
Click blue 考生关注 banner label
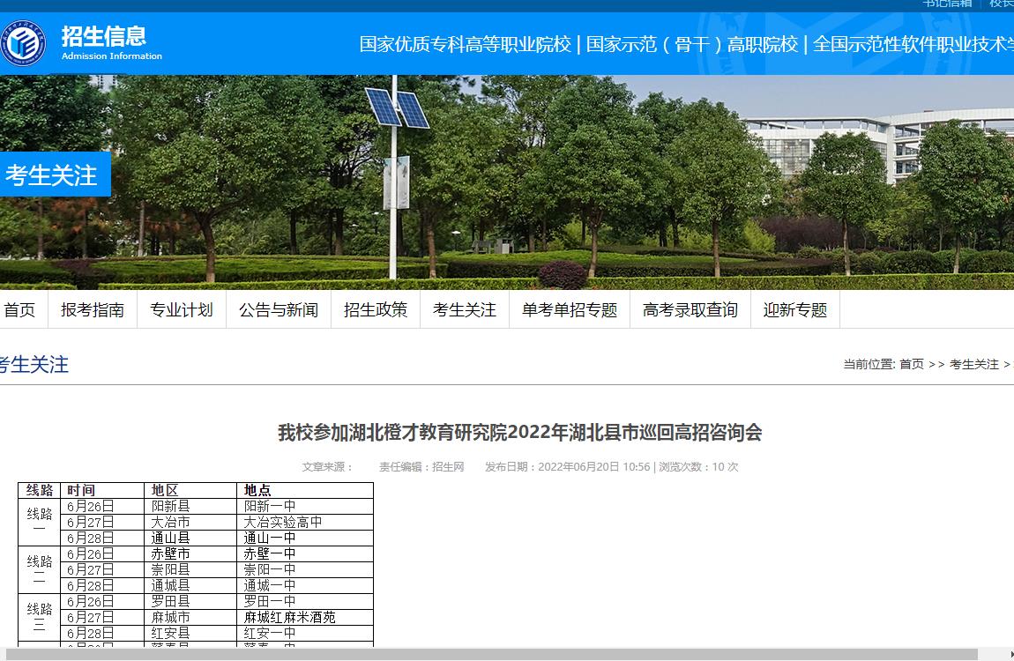click(55, 175)
